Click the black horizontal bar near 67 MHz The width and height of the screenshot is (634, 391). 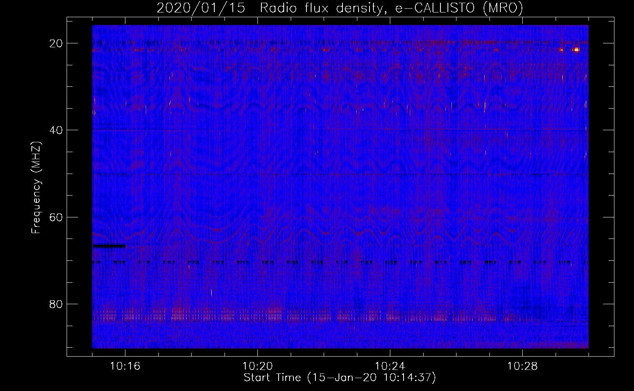[x=109, y=246]
